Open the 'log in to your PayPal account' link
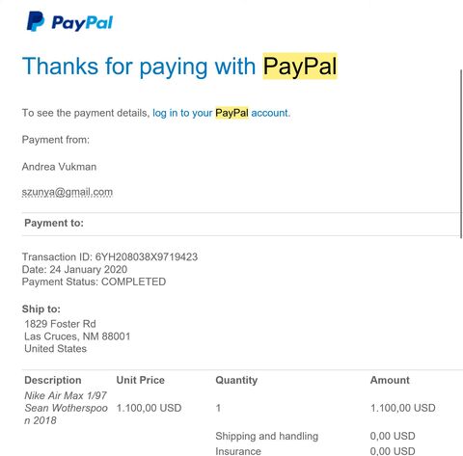 pyautogui.click(x=221, y=113)
